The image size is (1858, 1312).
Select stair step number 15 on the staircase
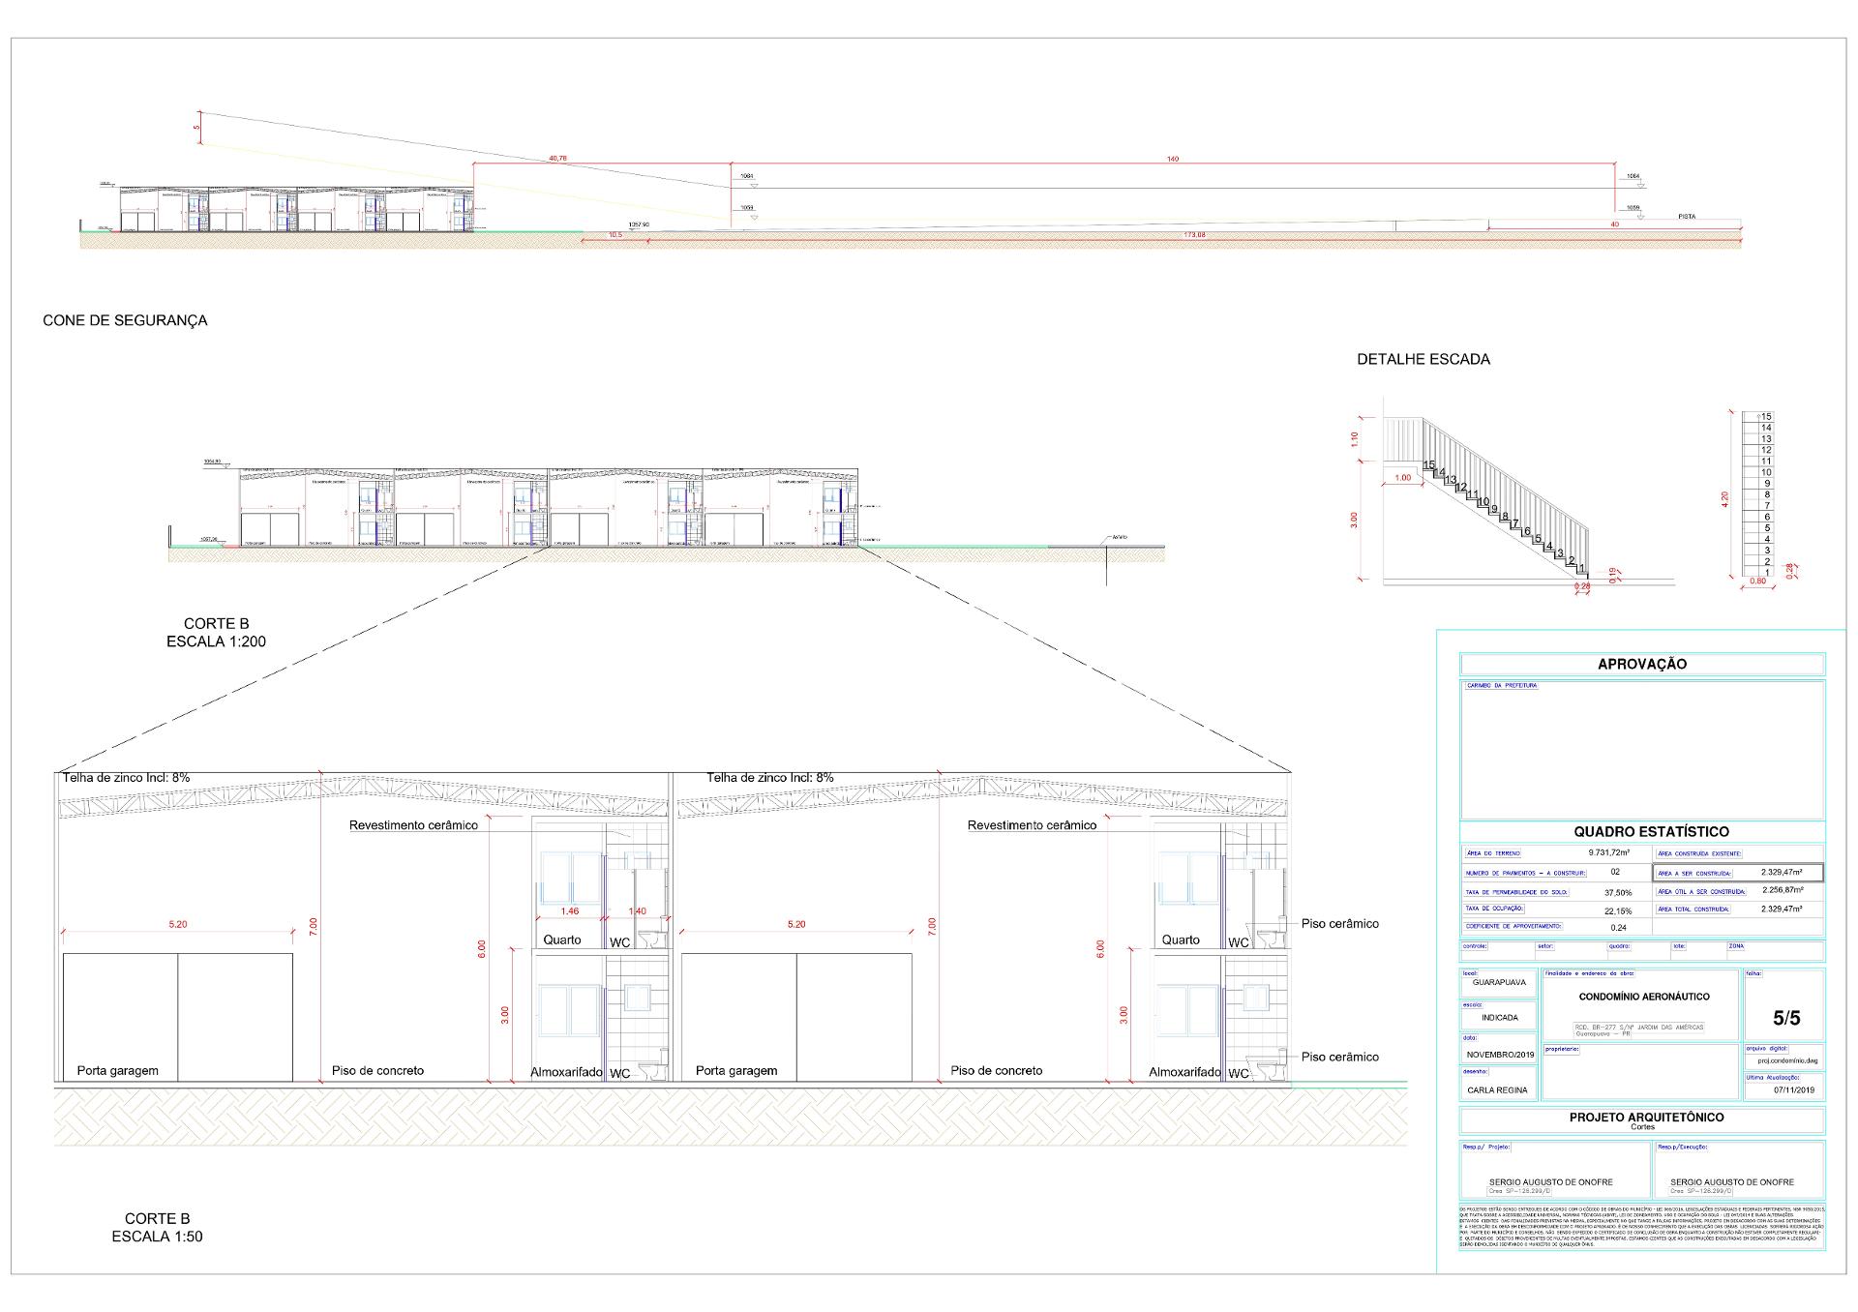(x=1428, y=465)
